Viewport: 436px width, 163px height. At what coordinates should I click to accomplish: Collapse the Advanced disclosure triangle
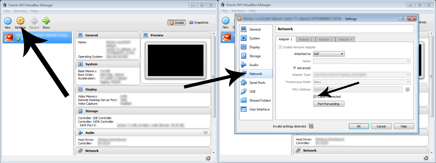(294, 68)
